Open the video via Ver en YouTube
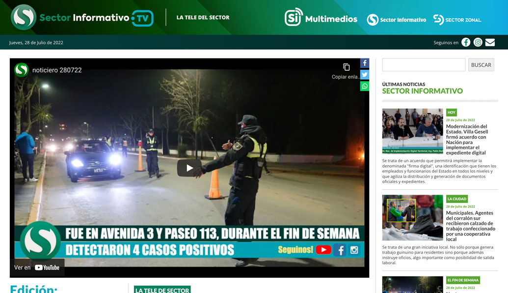Screen dimensions: 508x293 (37, 267)
